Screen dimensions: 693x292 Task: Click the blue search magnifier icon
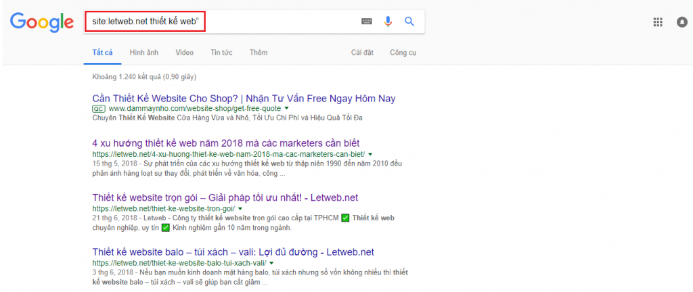point(409,21)
